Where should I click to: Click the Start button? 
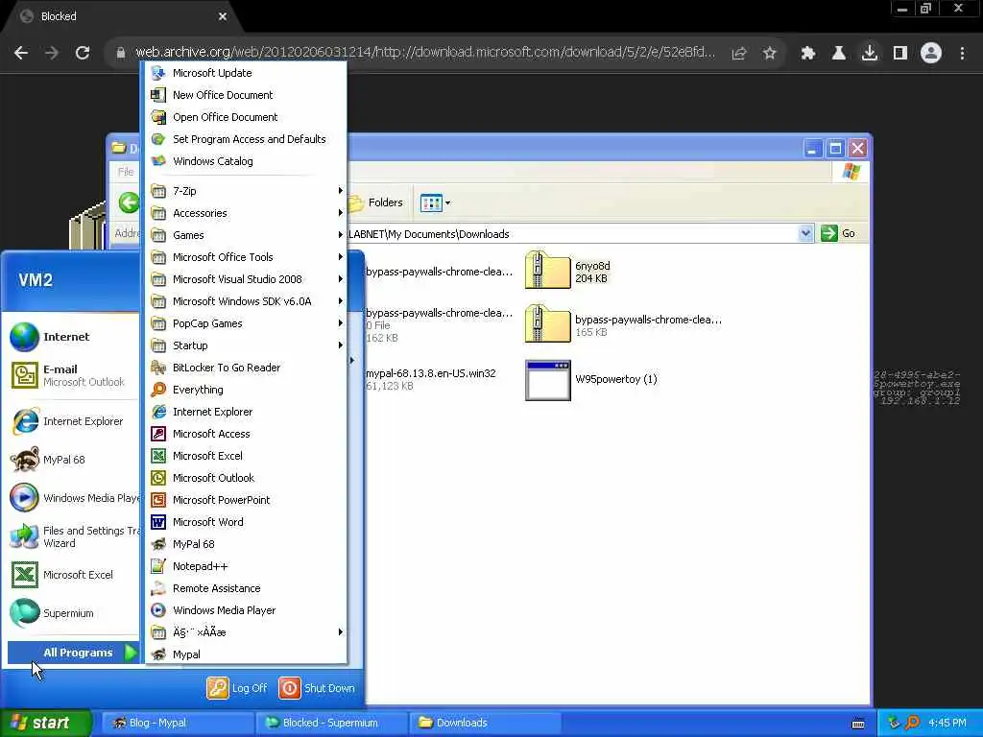point(46,723)
